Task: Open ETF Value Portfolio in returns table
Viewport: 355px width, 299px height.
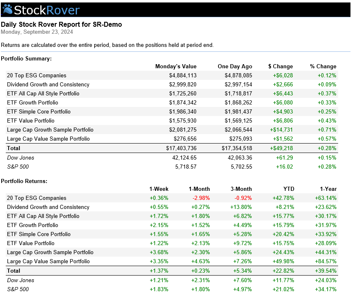Action: coord(172,243)
